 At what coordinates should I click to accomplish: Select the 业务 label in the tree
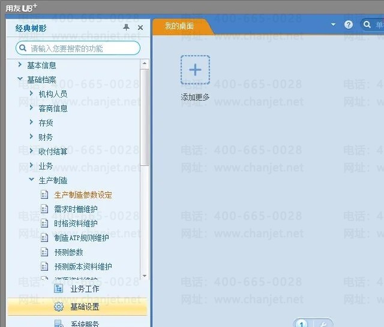(46, 166)
